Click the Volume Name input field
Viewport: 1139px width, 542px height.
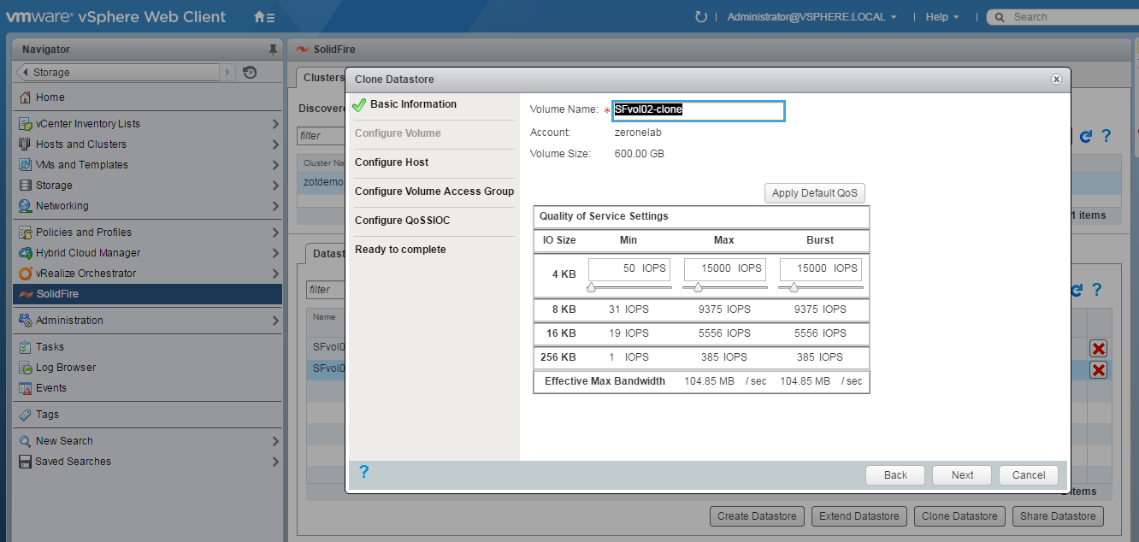[698, 110]
